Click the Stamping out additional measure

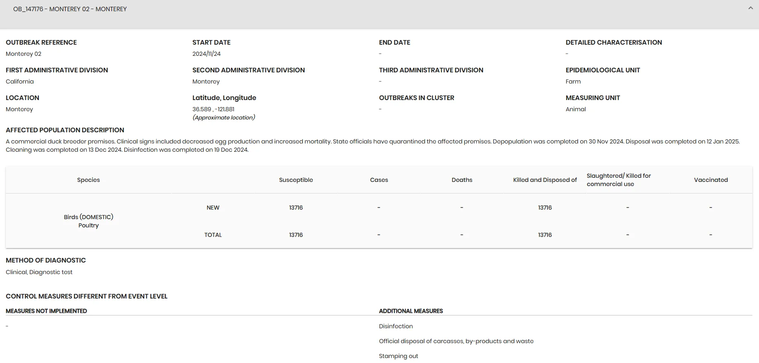click(398, 356)
